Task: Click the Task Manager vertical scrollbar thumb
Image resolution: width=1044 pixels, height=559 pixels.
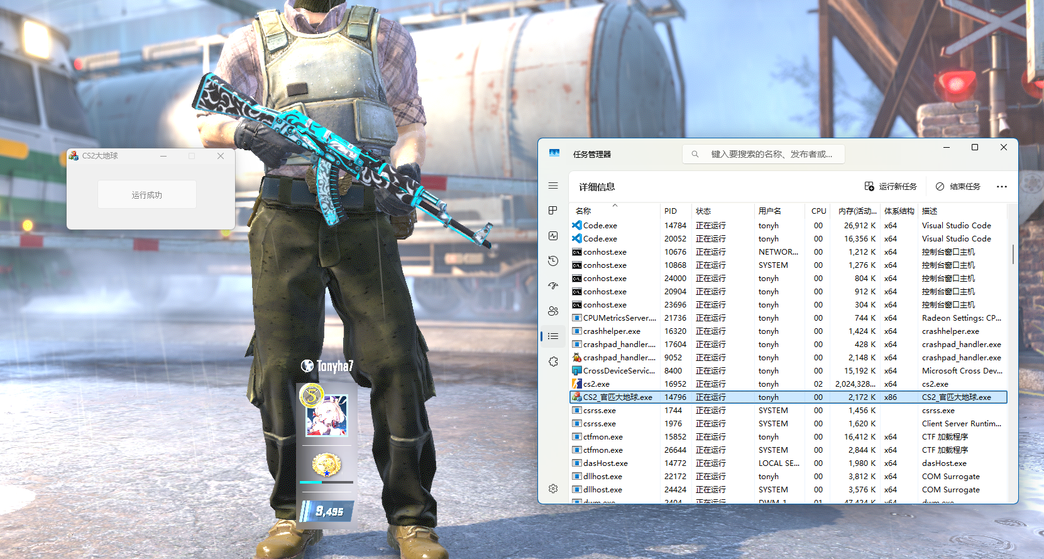Action: (1013, 254)
